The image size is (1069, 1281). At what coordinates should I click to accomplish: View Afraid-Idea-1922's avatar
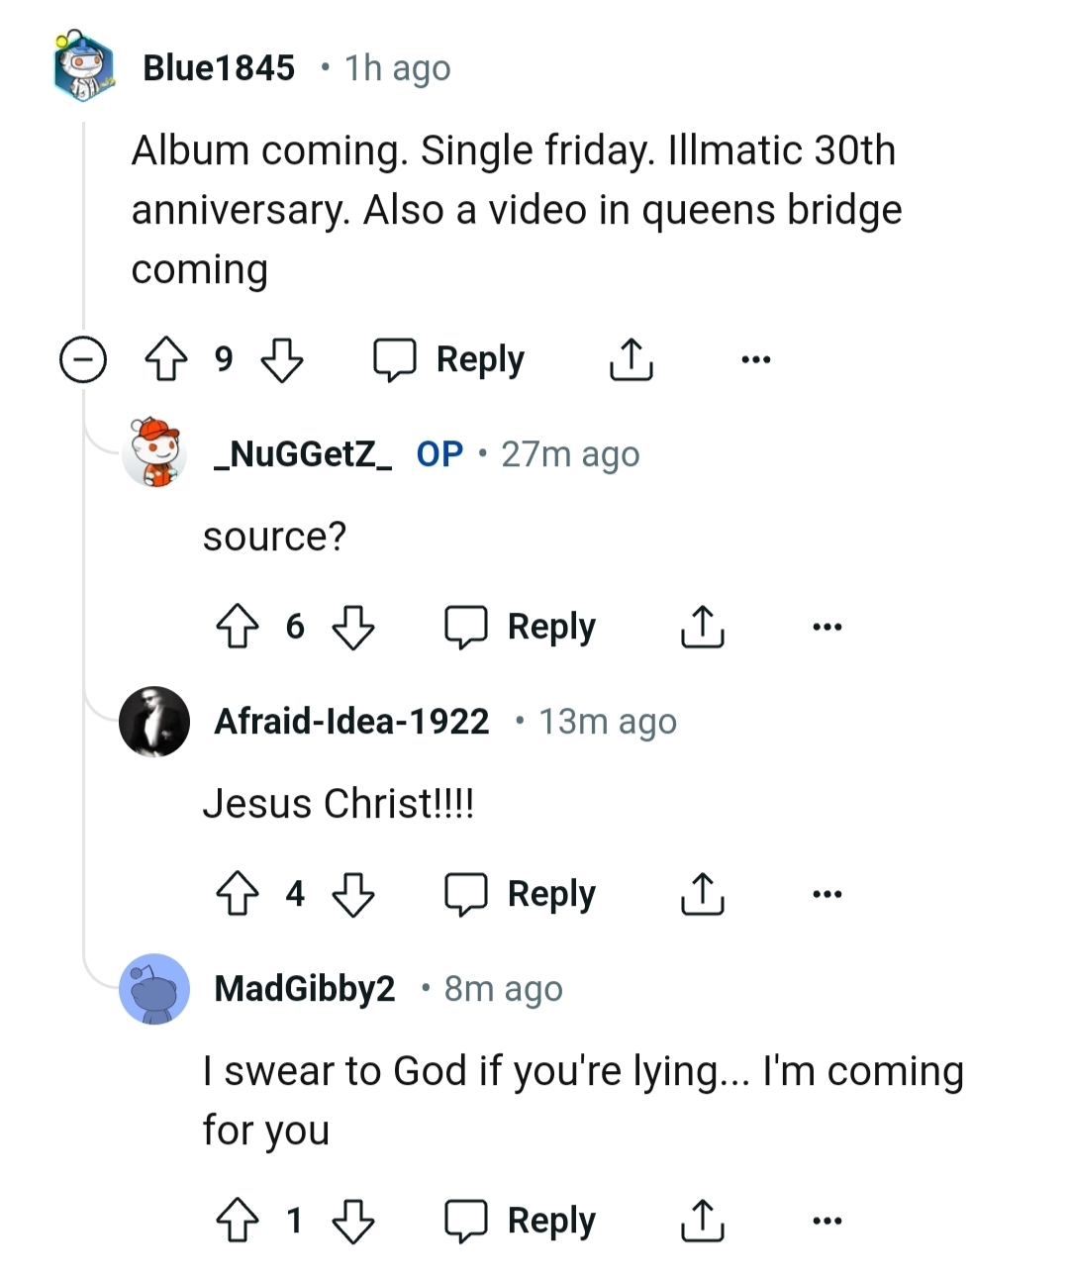154,722
